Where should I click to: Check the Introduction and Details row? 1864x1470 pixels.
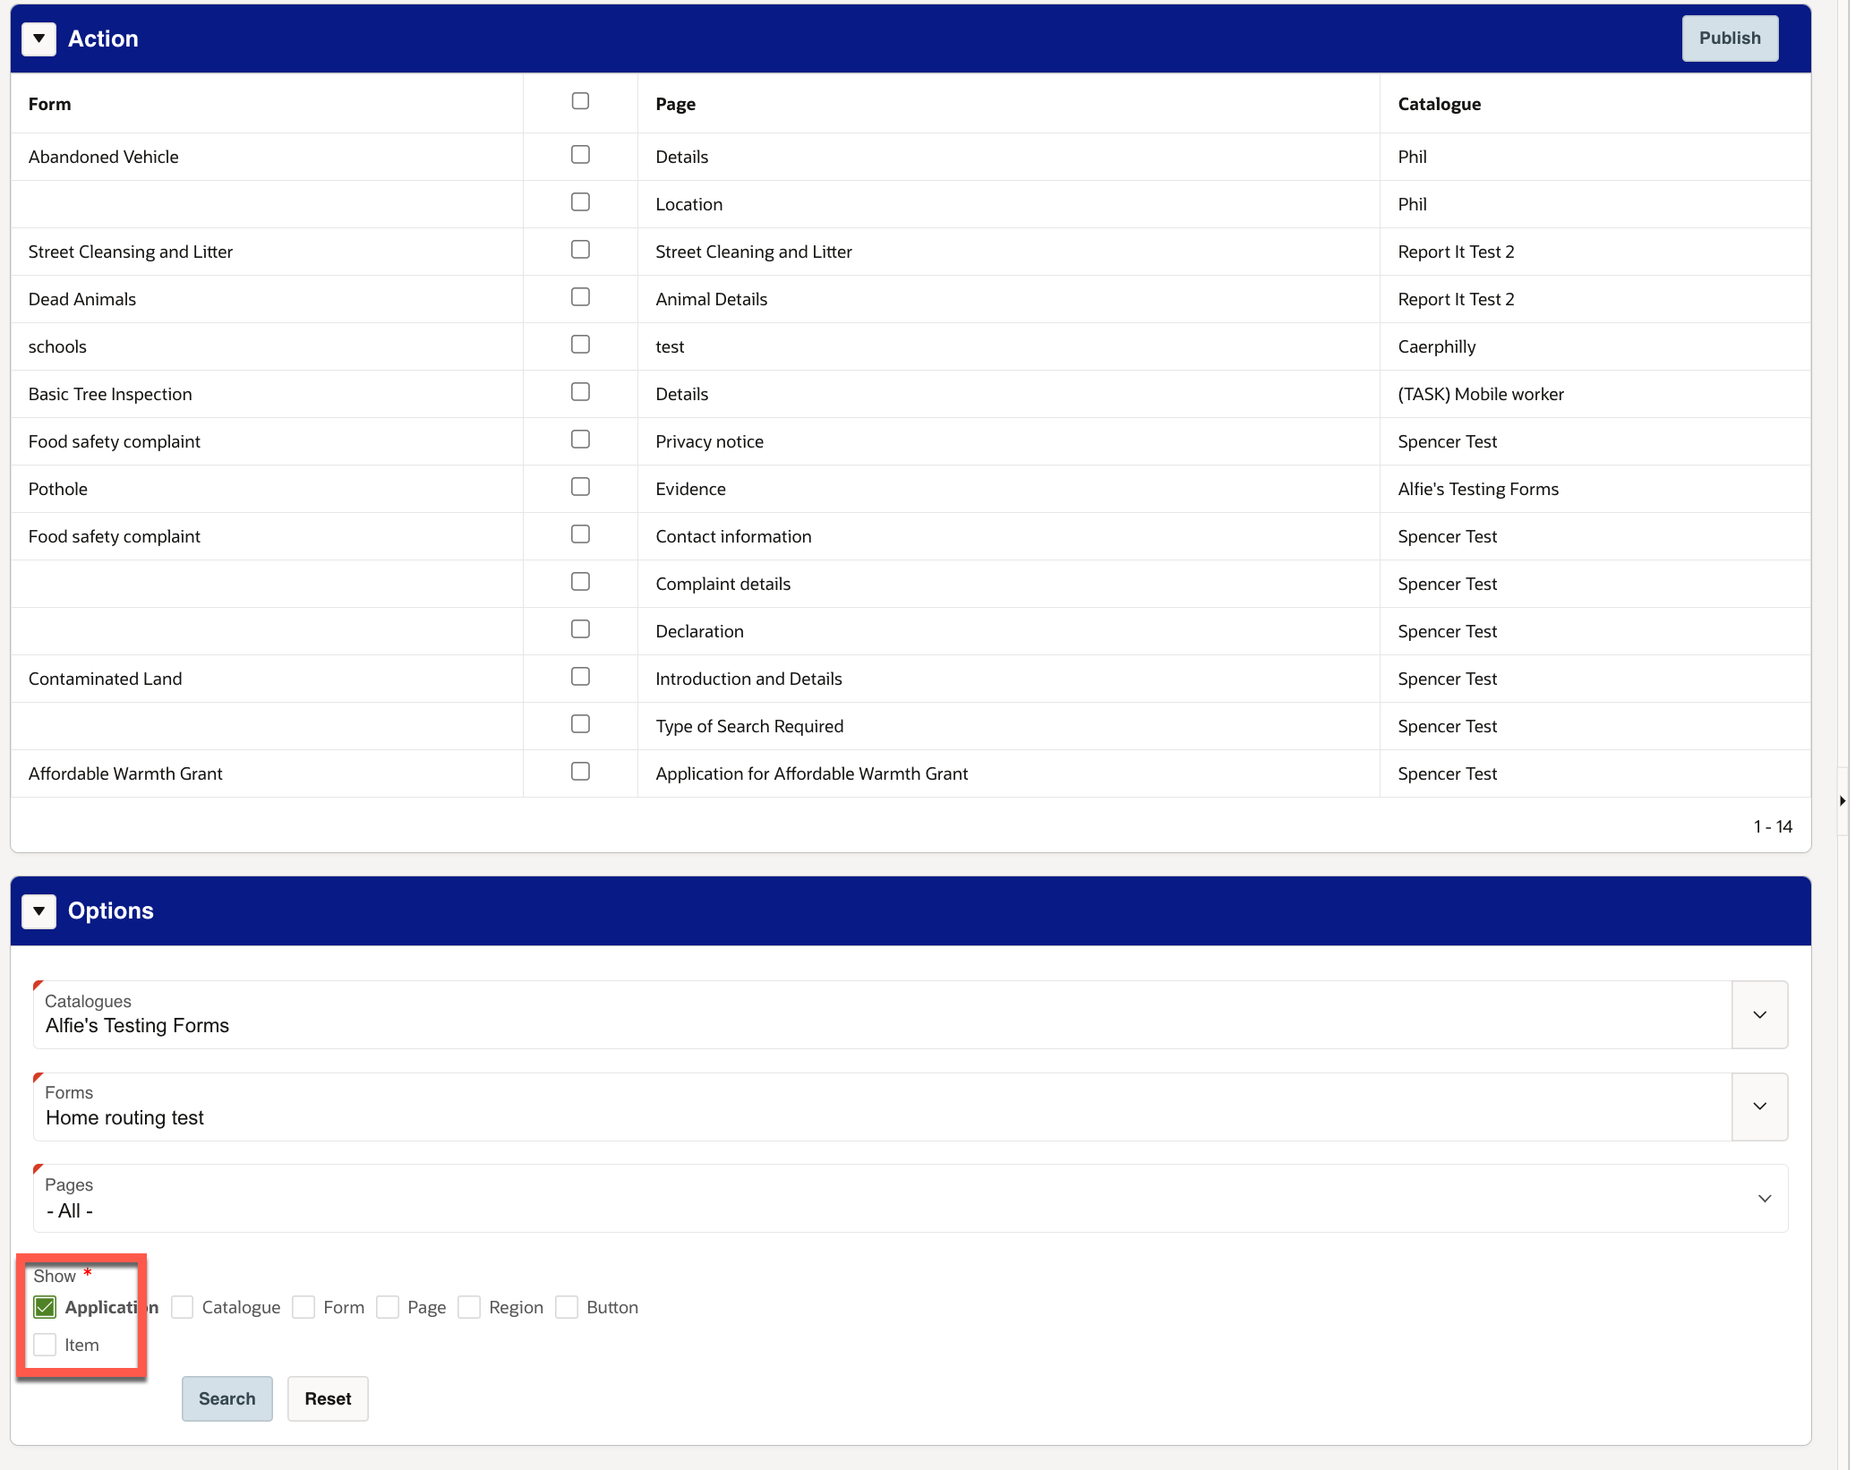[x=580, y=677]
